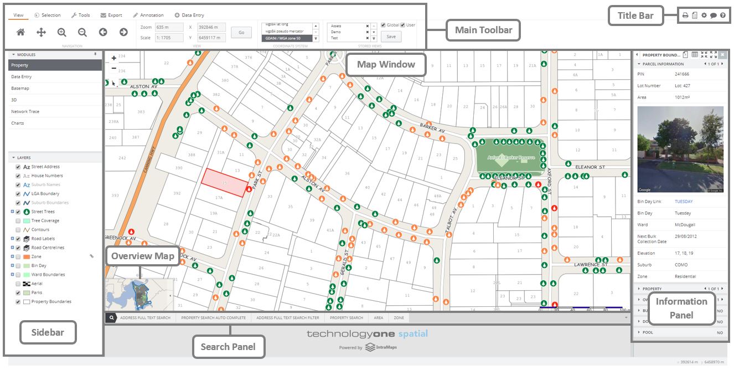Open the help question mark icon
The height and width of the screenshot is (370, 734).
click(x=723, y=16)
